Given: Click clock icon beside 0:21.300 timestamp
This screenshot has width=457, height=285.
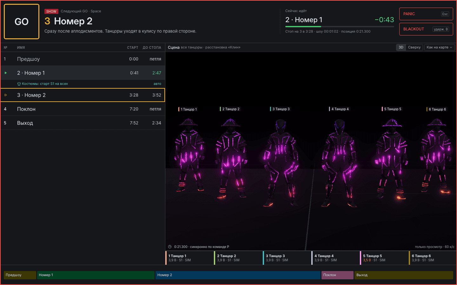Looking at the screenshot, I should (170, 247).
